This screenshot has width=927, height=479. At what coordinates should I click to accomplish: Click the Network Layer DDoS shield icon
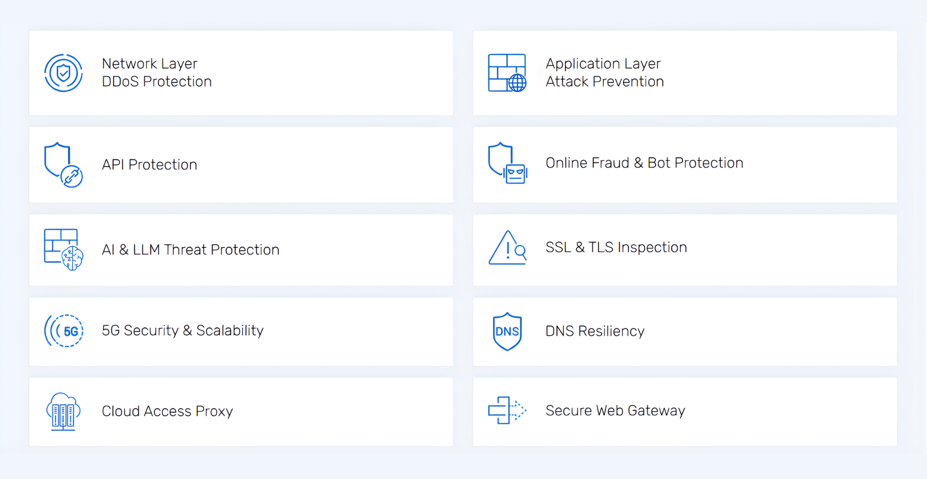click(x=63, y=73)
